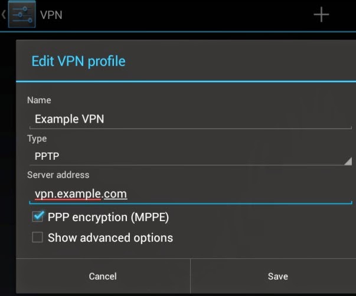356x296 pixels.
Task: Tap the Edit VPN profile heading
Action: 79,61
